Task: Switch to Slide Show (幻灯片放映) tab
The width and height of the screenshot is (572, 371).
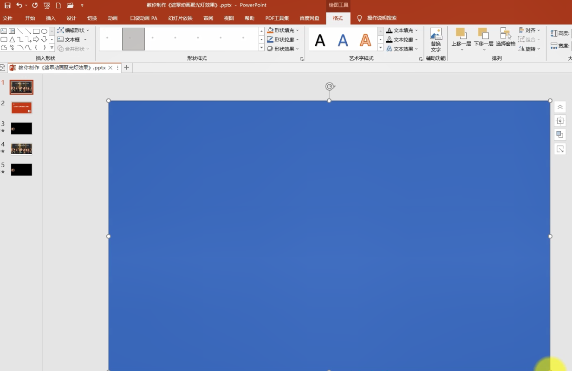Action: point(180,19)
